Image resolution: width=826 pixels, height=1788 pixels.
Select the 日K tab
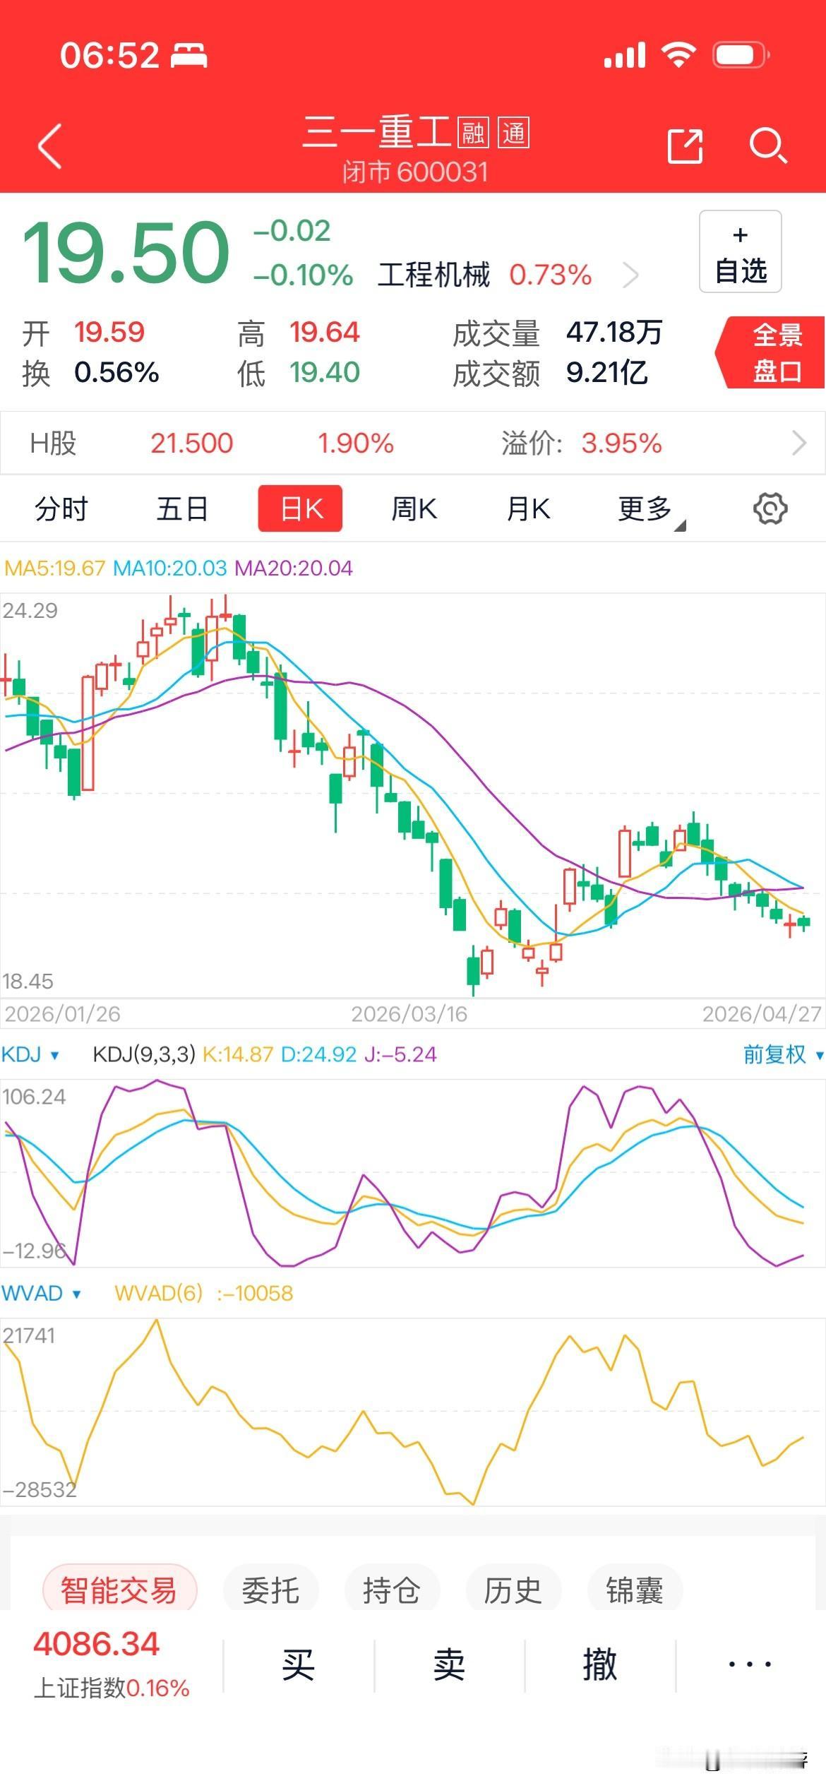point(301,508)
